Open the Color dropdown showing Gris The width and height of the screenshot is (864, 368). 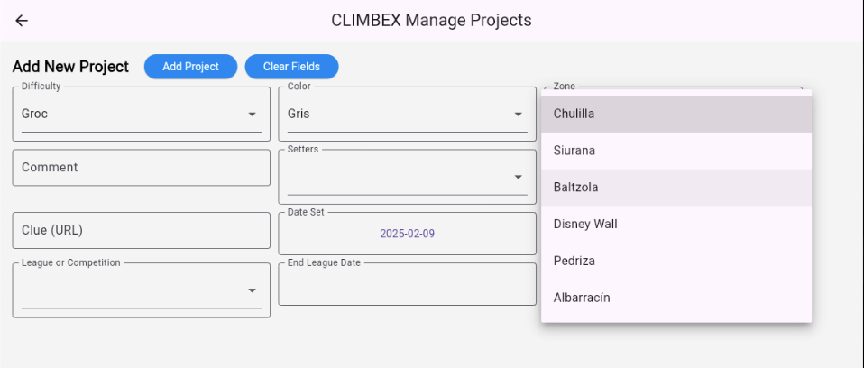point(408,114)
